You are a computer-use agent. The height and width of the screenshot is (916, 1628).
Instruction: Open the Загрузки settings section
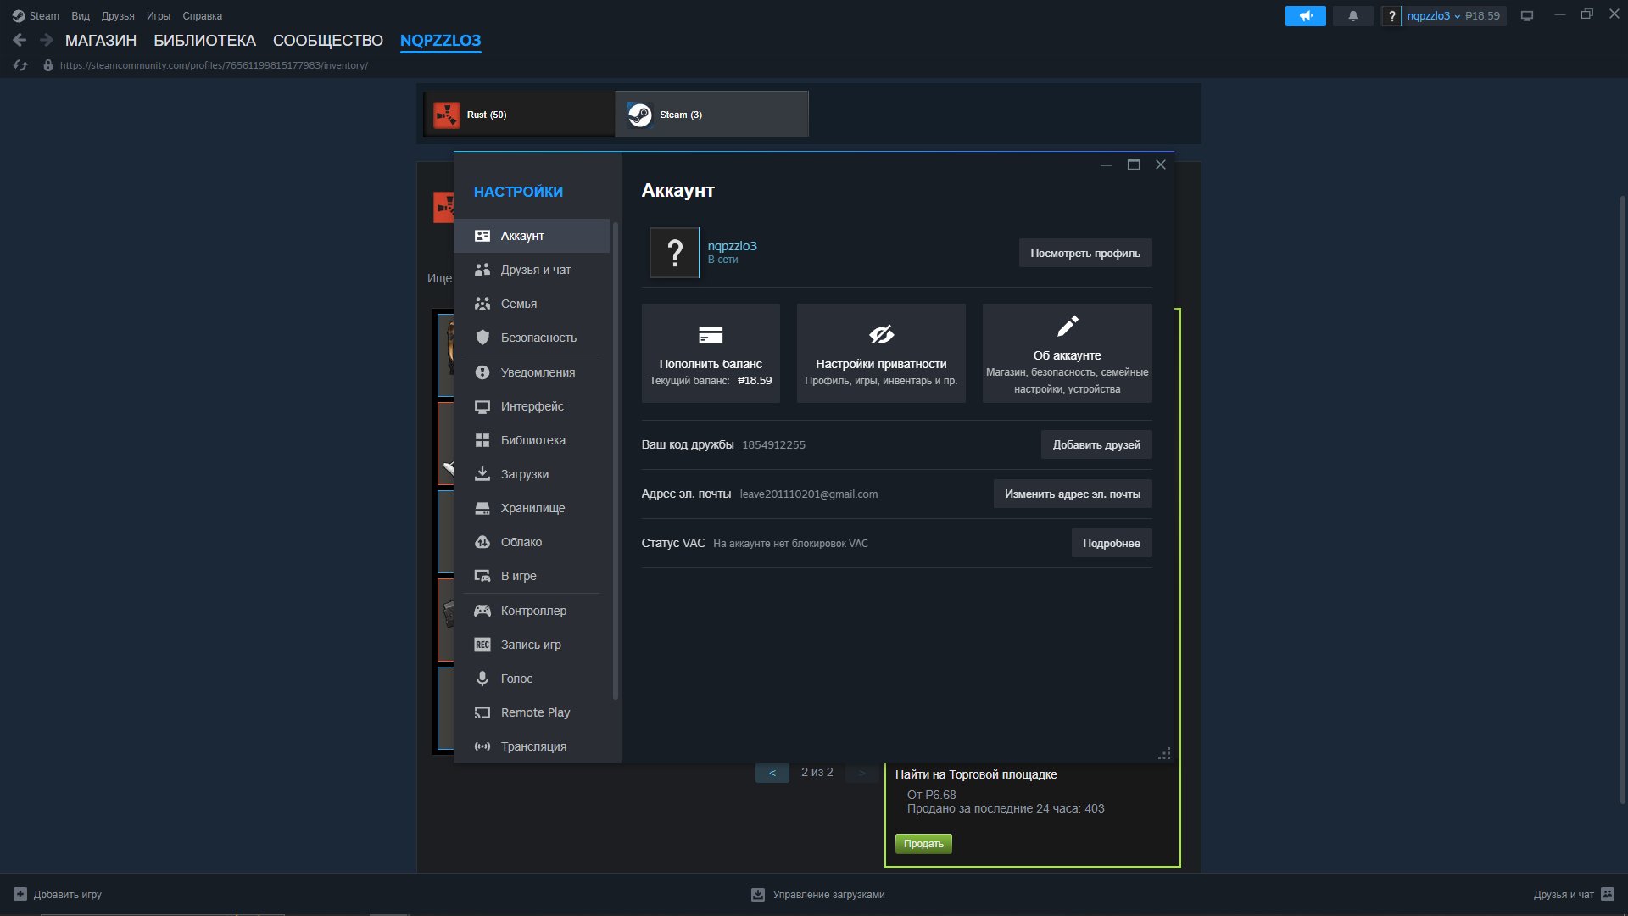point(532,474)
